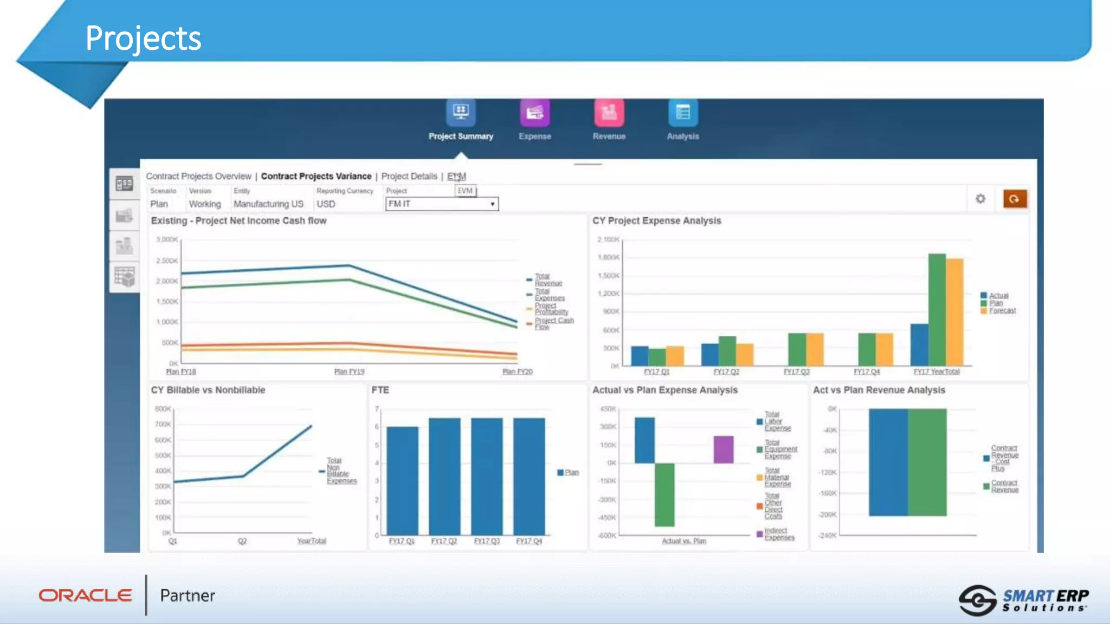Click the Plan FY19 axis label
Viewport: 1110px width, 624px height.
pyautogui.click(x=349, y=372)
